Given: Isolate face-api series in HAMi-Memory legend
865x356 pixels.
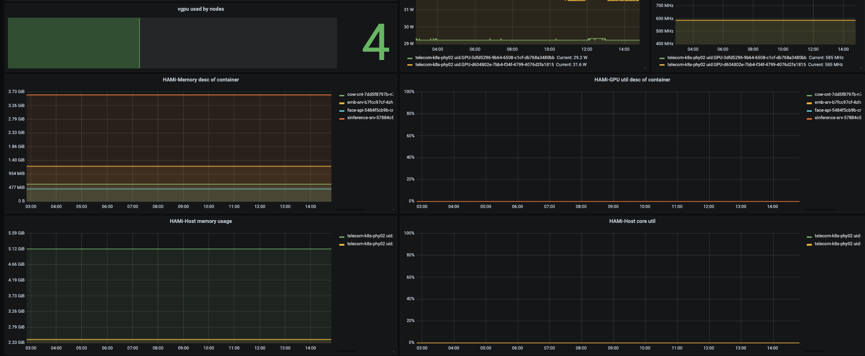Looking at the screenshot, I should [x=370, y=110].
